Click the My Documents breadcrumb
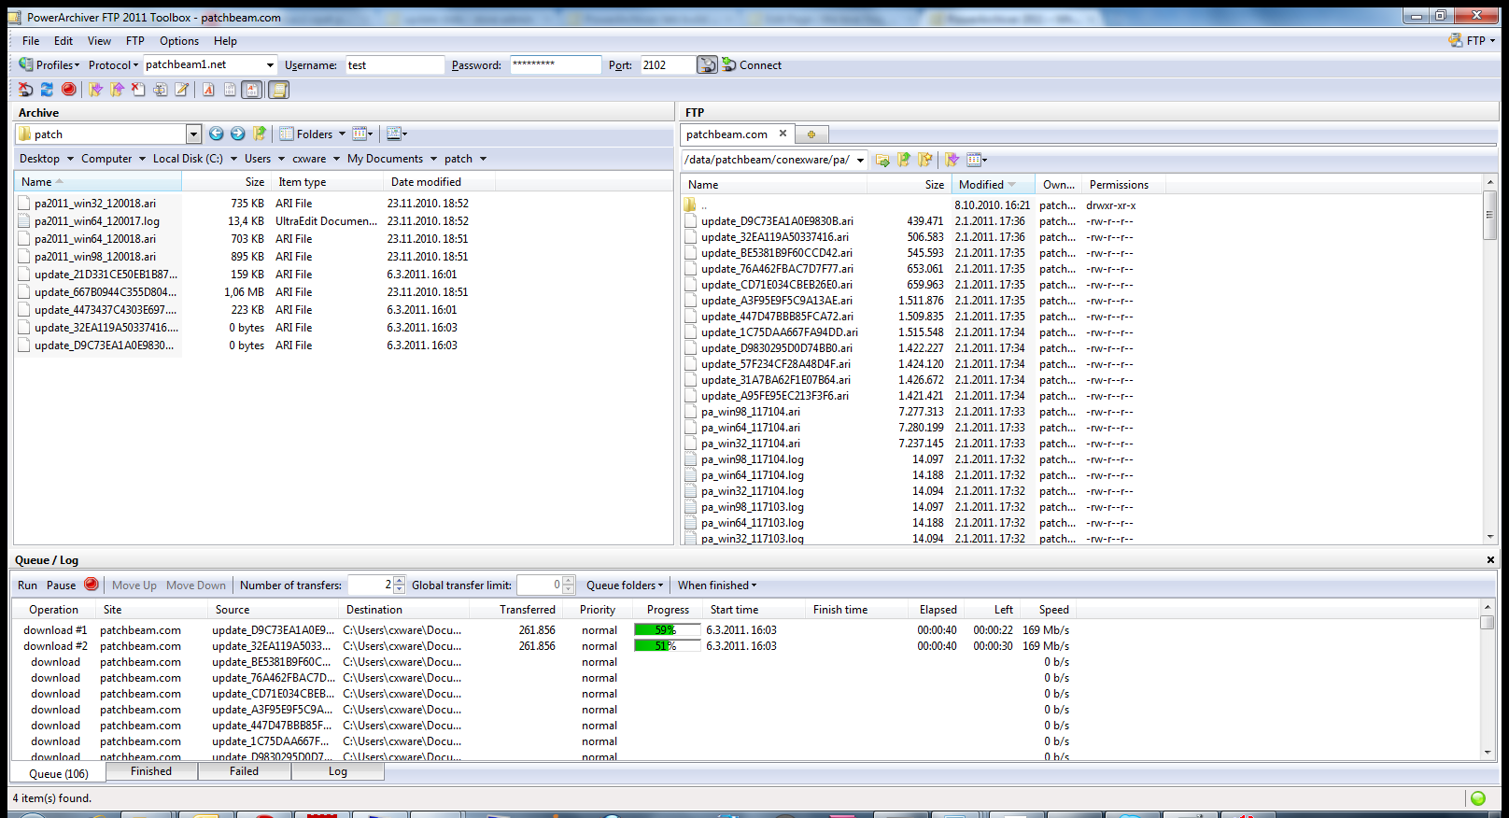Screen dimensions: 1509x818 coord(385,159)
